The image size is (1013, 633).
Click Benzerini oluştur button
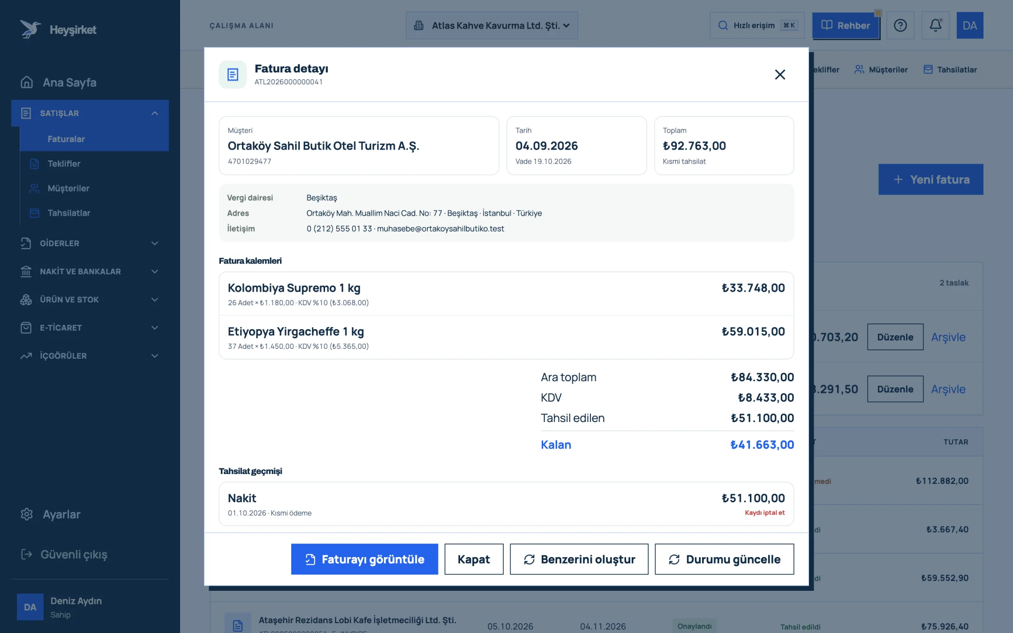tap(579, 559)
